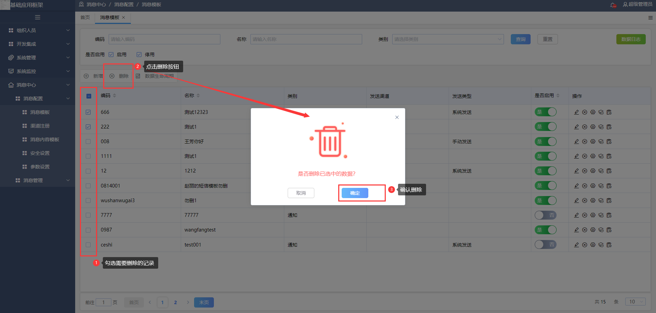Click the edit pencil icon for row 666

tap(576, 112)
